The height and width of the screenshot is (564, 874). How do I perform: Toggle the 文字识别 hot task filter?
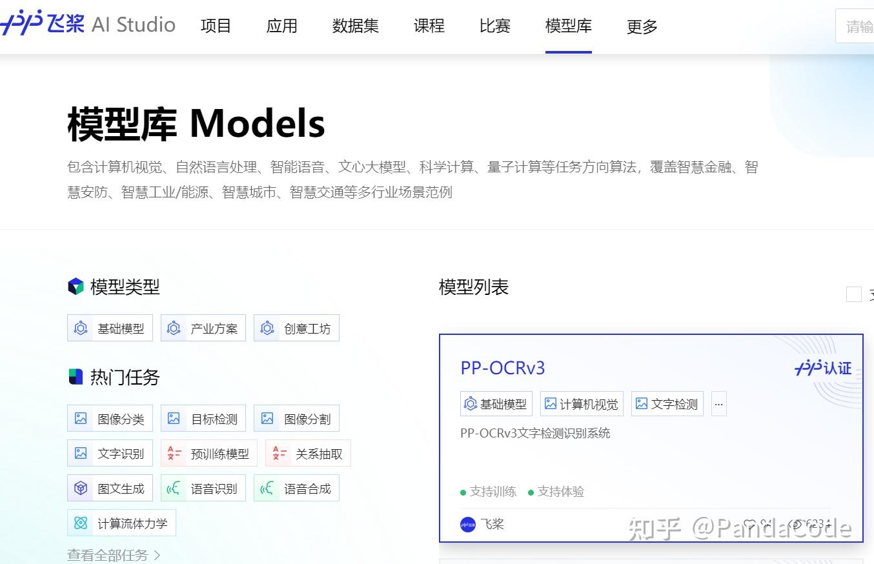[x=110, y=453]
